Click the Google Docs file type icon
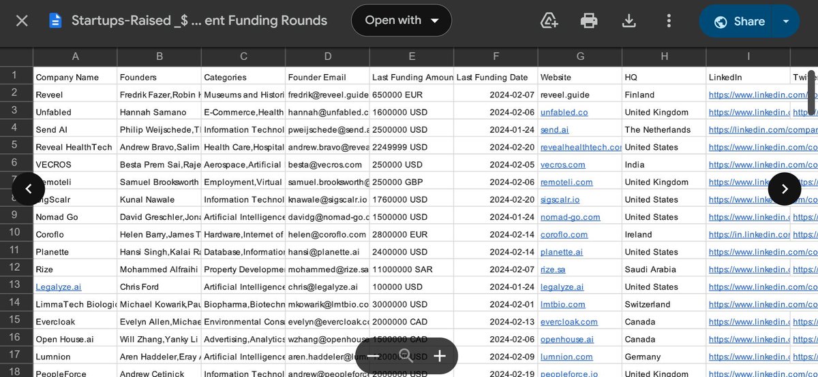The height and width of the screenshot is (377, 818). coord(55,21)
